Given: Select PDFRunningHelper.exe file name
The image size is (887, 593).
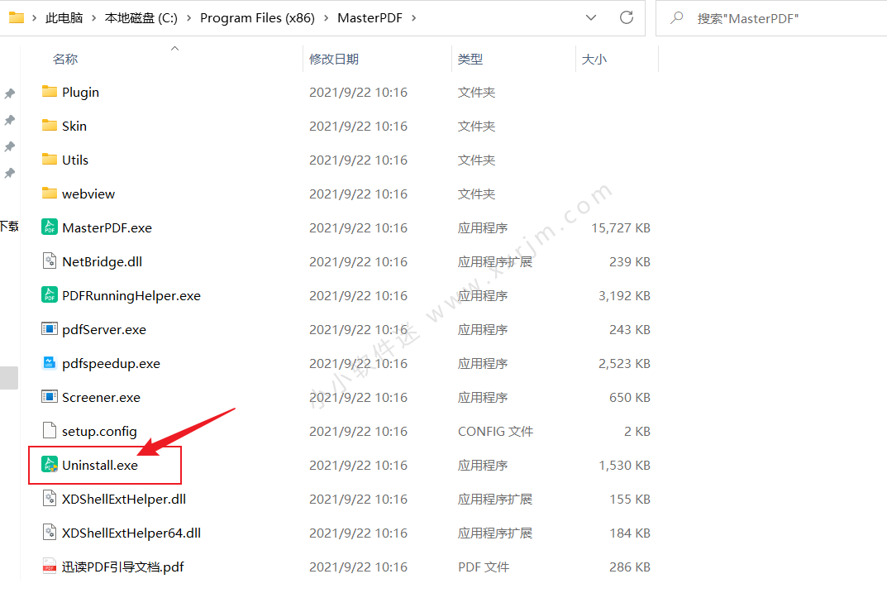Looking at the screenshot, I should pyautogui.click(x=131, y=296).
